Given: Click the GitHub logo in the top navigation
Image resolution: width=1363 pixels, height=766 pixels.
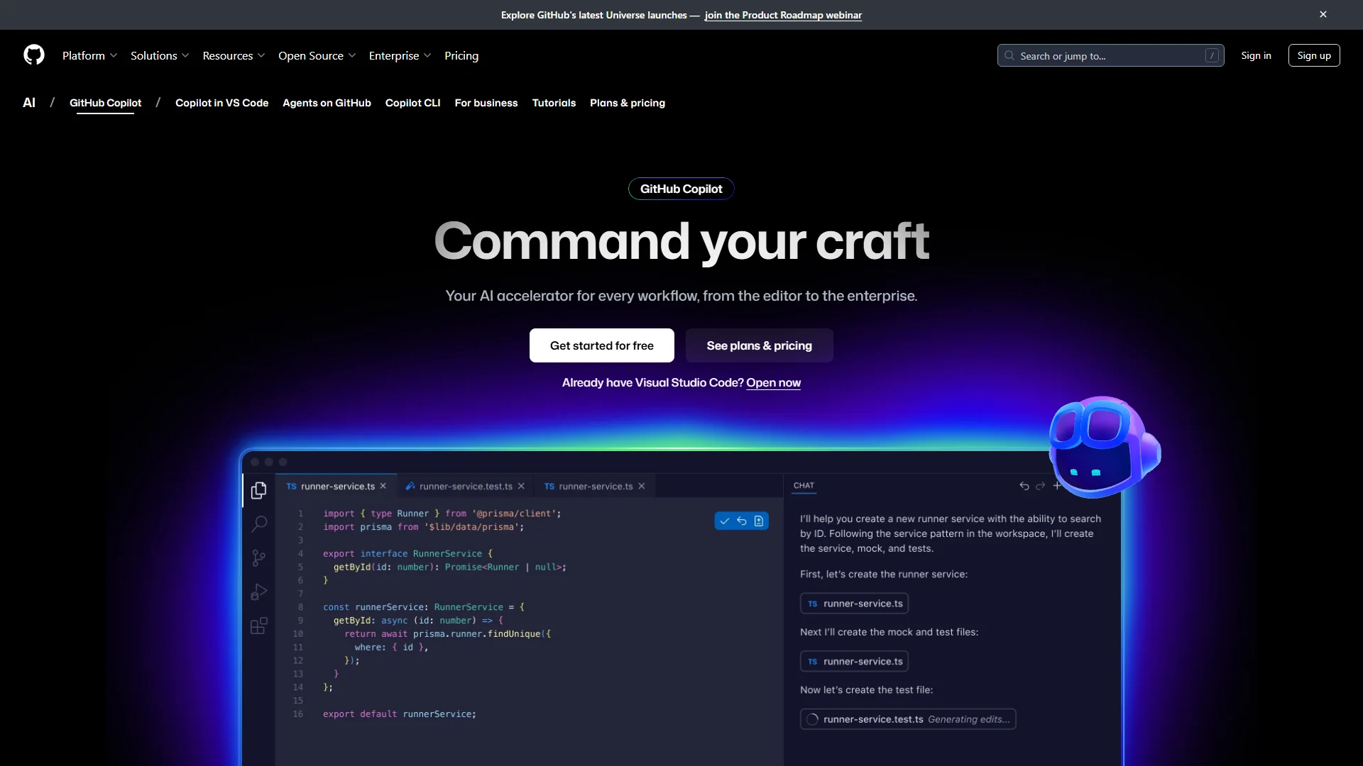Looking at the screenshot, I should click(x=33, y=55).
